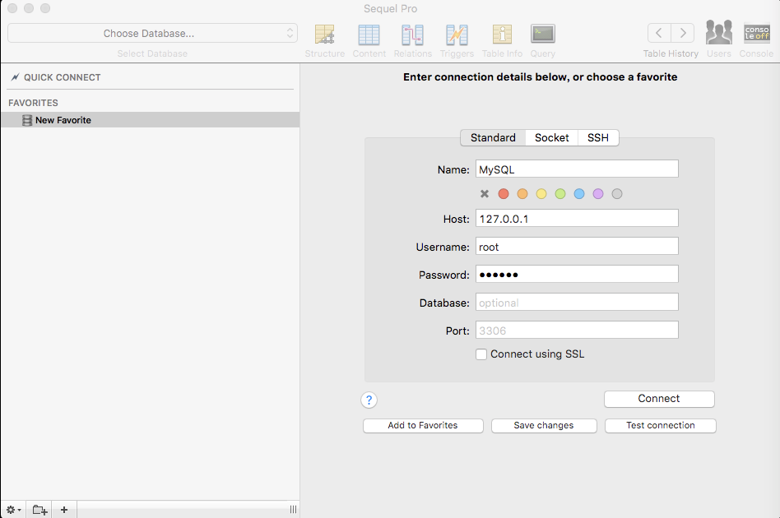
Task: Select New Favorite in the favorites list
Action: [63, 120]
